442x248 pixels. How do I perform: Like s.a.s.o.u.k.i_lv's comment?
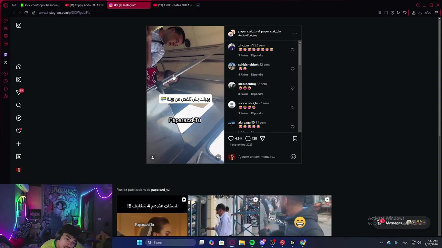coord(292,107)
